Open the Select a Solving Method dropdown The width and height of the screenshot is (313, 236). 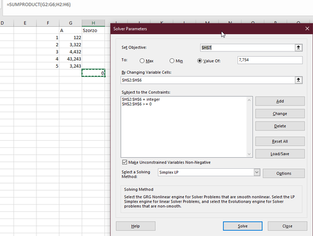coord(257,172)
